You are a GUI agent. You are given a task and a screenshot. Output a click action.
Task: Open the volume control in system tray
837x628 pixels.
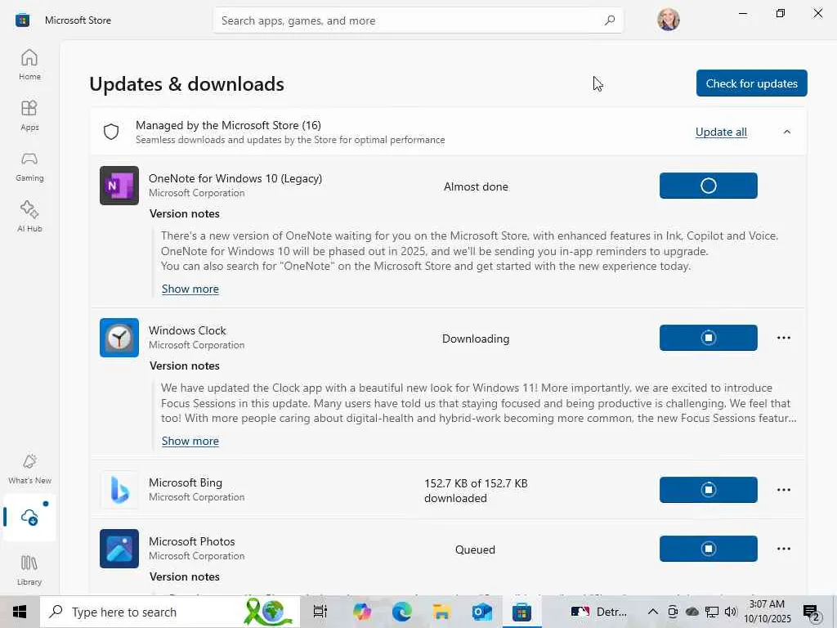(731, 612)
